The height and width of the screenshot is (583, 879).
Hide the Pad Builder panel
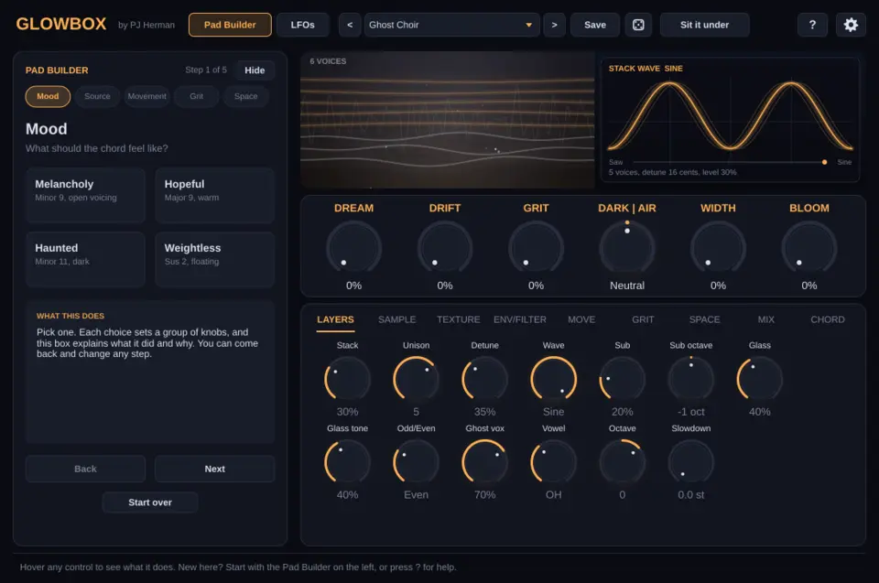click(255, 70)
